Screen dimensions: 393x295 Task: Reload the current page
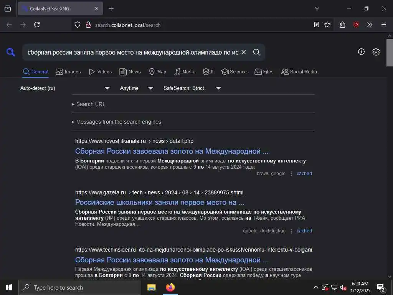coord(37,25)
